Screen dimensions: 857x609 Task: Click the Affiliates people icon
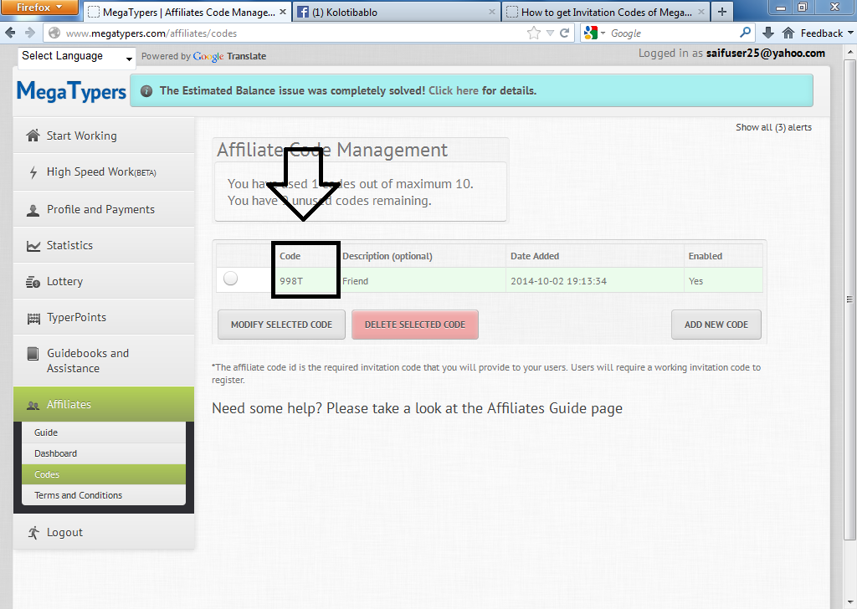tap(33, 405)
